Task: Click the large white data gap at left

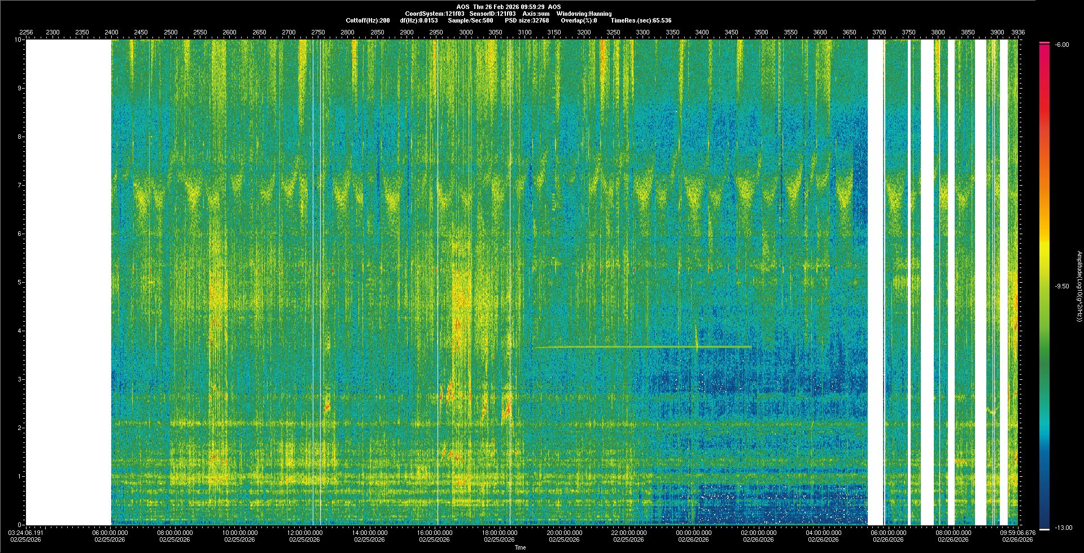Action: (68, 282)
